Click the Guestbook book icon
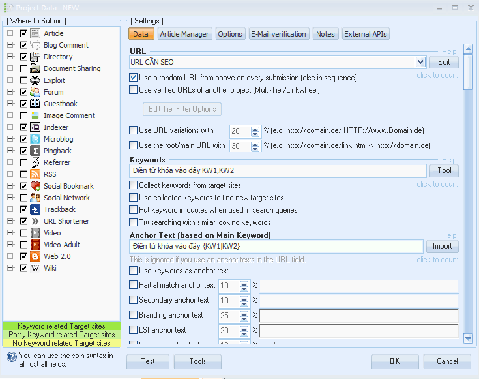 pos(35,104)
